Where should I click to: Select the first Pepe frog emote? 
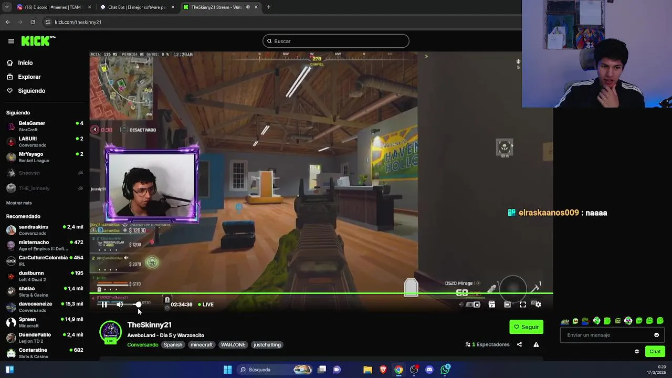click(564, 321)
